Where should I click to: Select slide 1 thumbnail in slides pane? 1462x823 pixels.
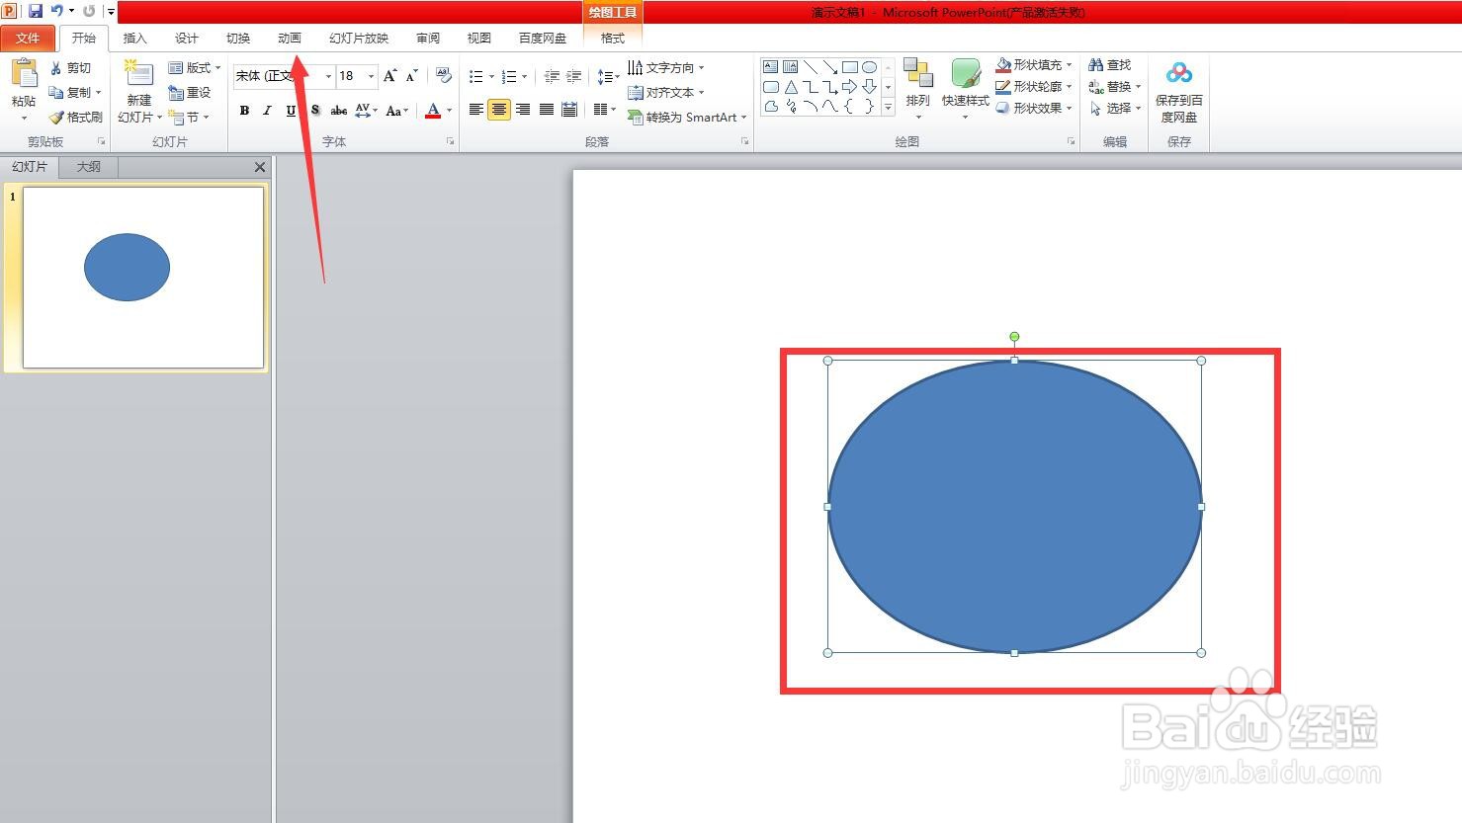(x=143, y=278)
